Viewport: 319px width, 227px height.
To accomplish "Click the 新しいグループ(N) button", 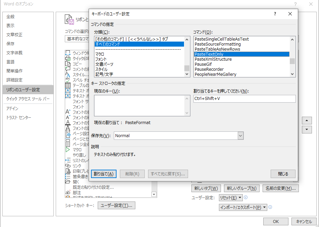I will click(242, 188).
